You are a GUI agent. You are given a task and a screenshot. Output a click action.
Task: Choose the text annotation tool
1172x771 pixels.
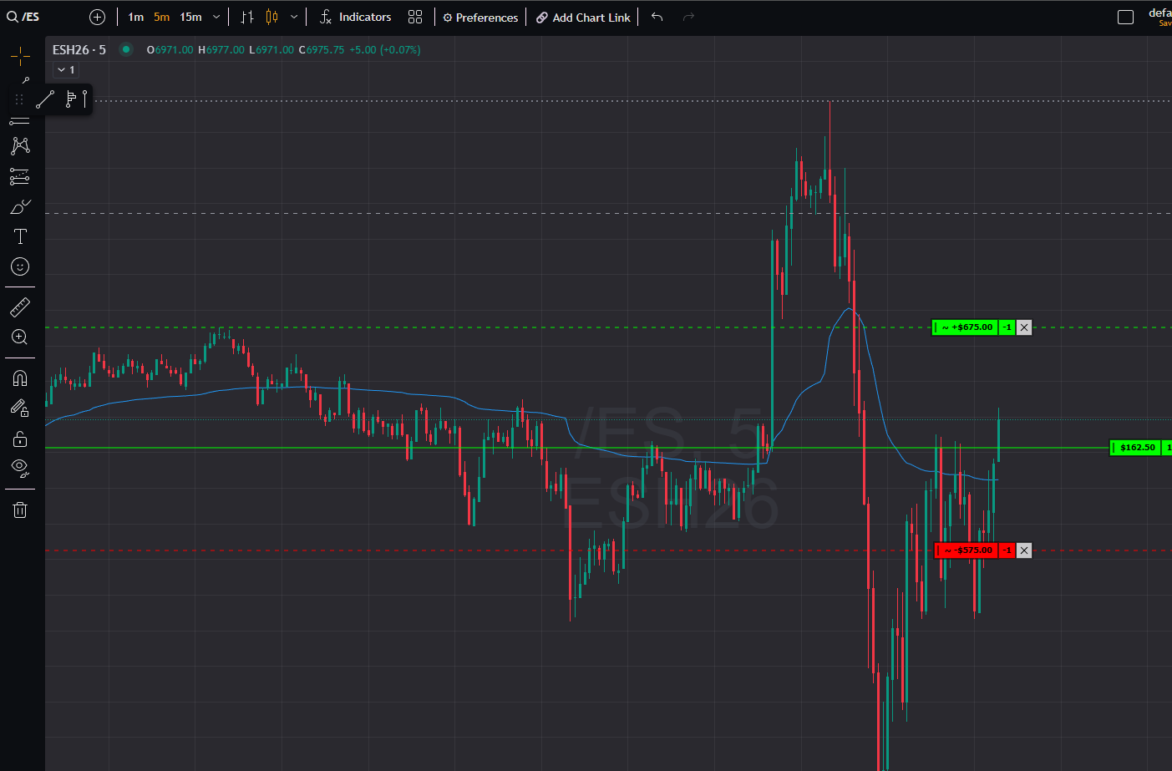coord(20,236)
